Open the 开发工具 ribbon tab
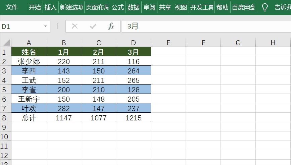 point(202,7)
